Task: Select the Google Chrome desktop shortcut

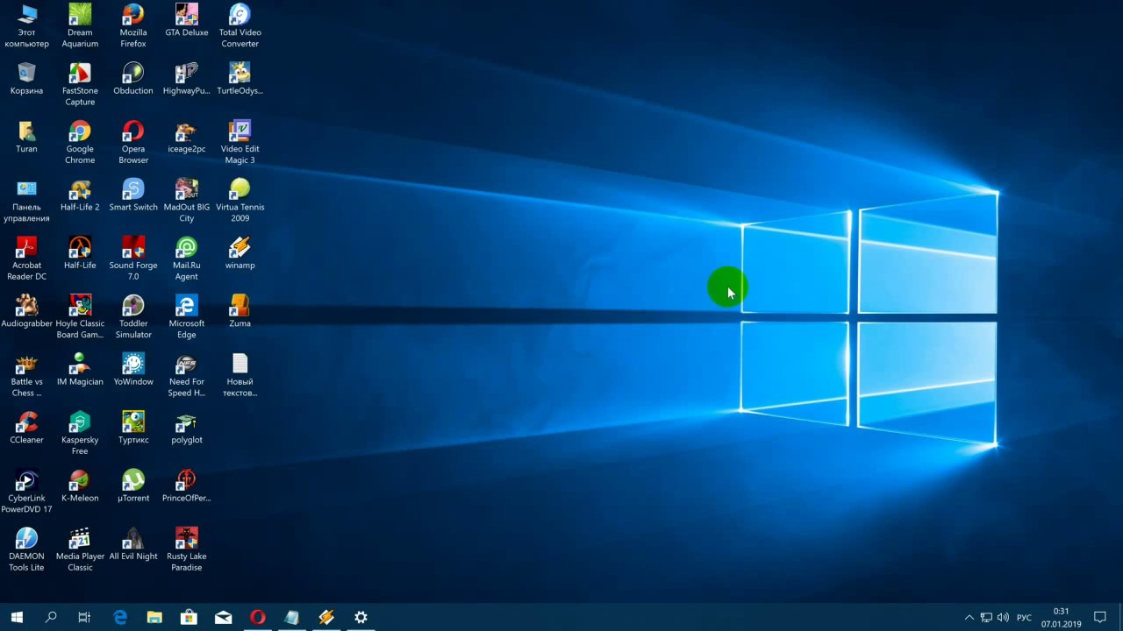Action: 80,142
